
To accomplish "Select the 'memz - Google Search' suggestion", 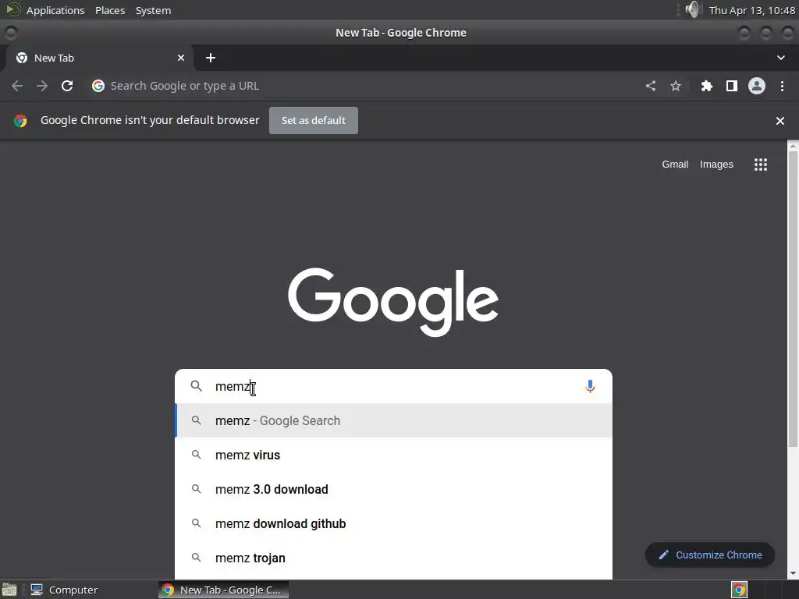I will [x=393, y=420].
